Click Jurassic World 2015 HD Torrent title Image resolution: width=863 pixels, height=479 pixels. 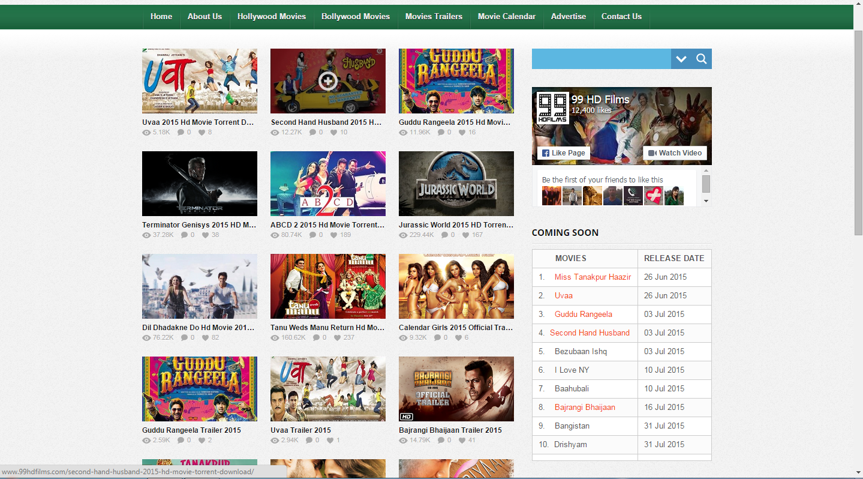tap(456, 225)
